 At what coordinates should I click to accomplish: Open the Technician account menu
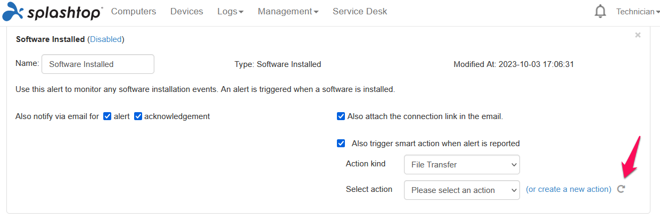(x=638, y=12)
